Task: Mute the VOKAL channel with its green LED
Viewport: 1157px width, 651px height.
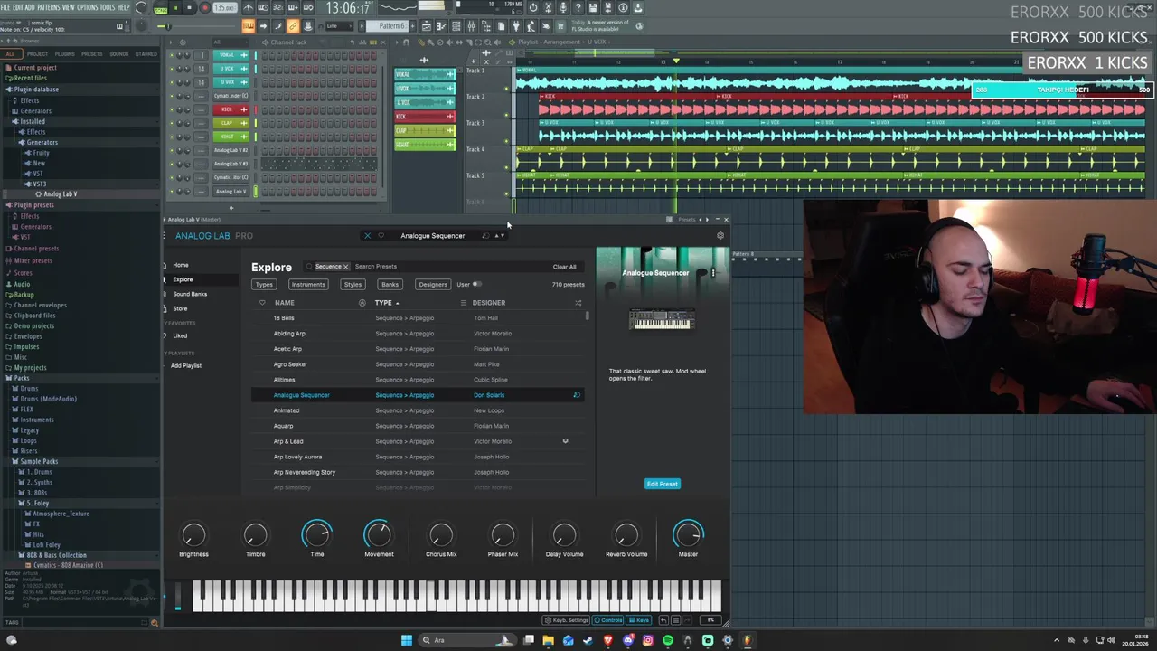Action: click(172, 55)
